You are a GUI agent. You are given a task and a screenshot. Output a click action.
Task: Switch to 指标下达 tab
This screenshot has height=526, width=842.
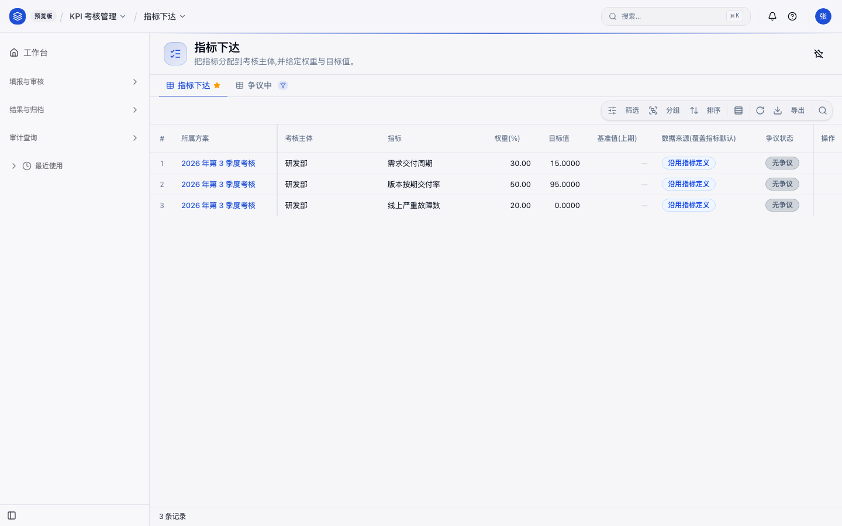pyautogui.click(x=193, y=85)
